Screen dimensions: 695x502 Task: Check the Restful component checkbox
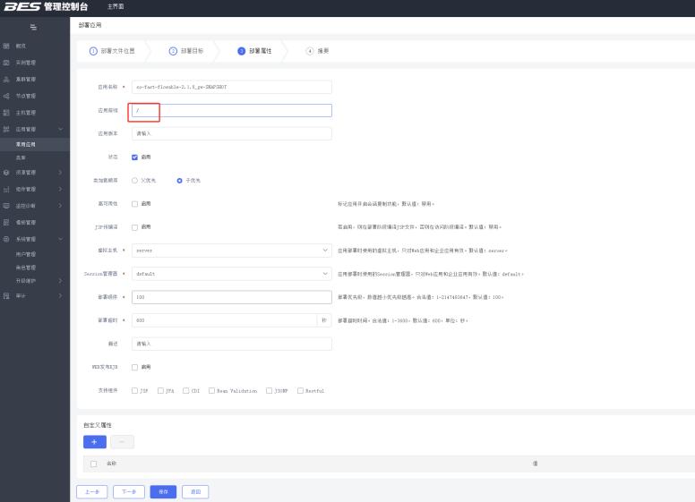[301, 391]
